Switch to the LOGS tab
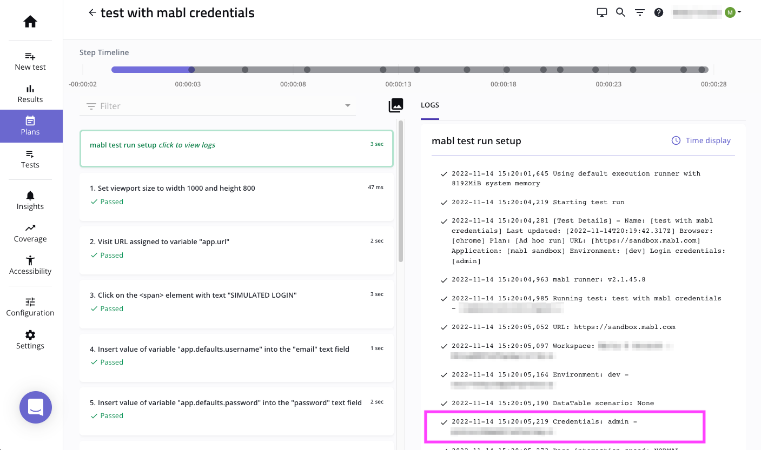This screenshot has width=761, height=450. click(429, 105)
